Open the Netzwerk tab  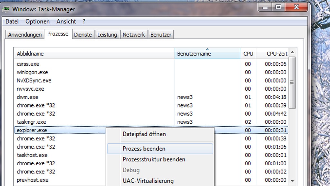pos(134,35)
